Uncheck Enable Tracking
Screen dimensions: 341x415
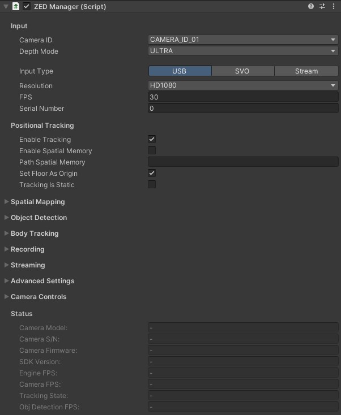click(x=152, y=139)
